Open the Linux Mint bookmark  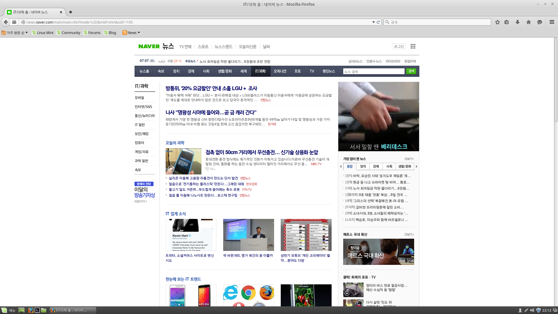(x=43, y=33)
